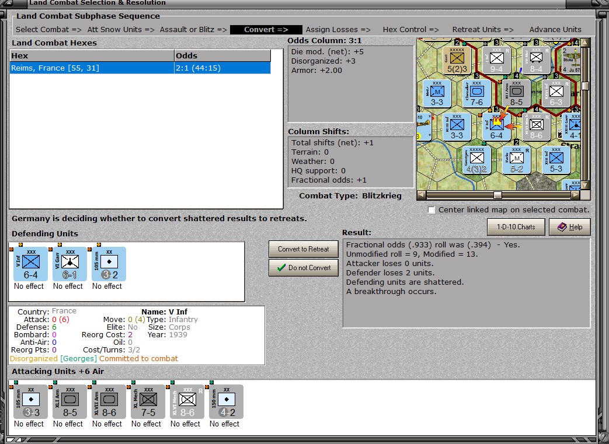
Task: Click the Advance Units subphase step
Action: tap(555, 30)
